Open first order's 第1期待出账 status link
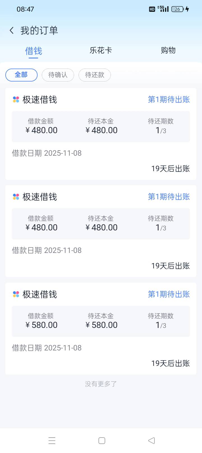The image size is (202, 453). pyautogui.click(x=169, y=99)
